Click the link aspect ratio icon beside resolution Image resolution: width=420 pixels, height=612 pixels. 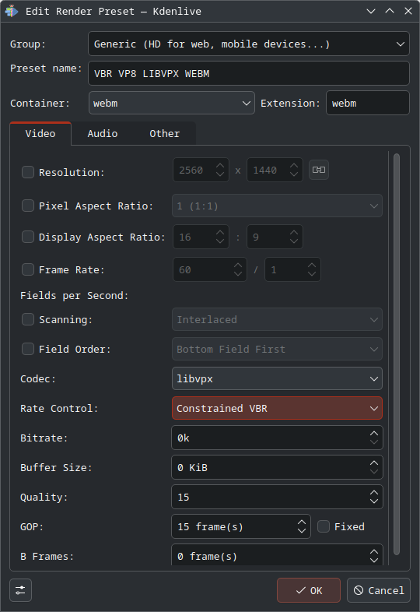click(319, 170)
